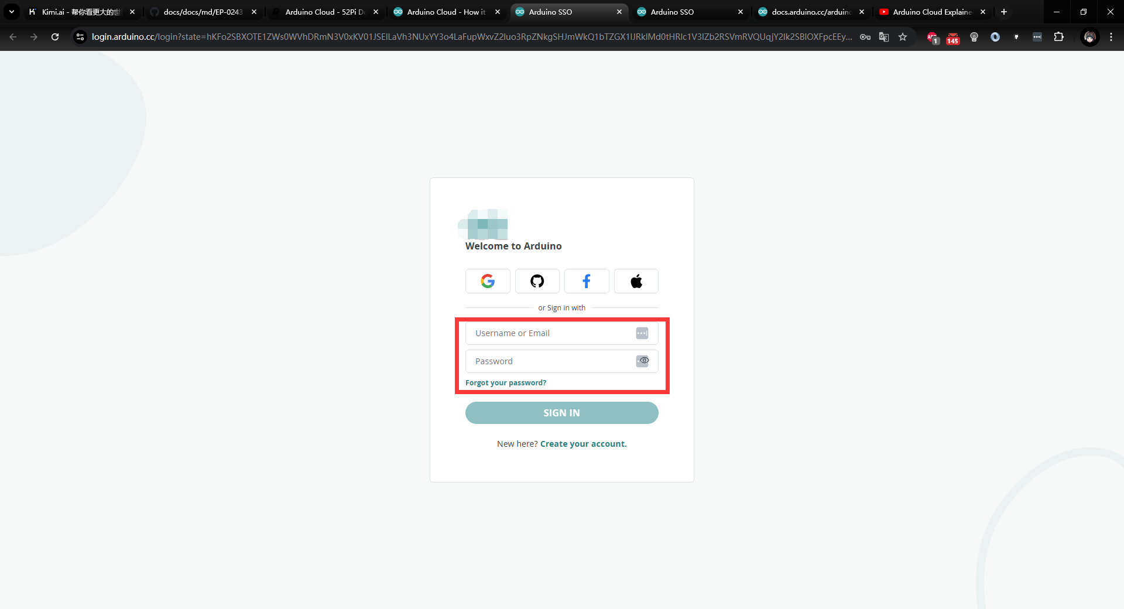Open the browser profile avatar
The image size is (1124, 609).
(1089, 37)
